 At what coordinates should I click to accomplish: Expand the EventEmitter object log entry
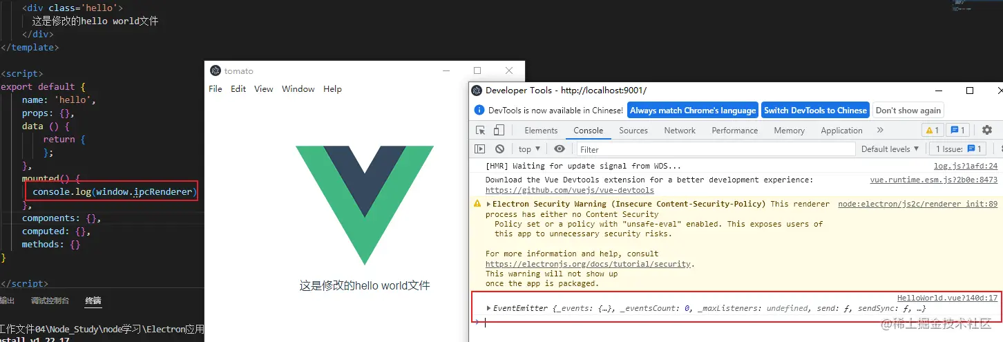tap(489, 308)
